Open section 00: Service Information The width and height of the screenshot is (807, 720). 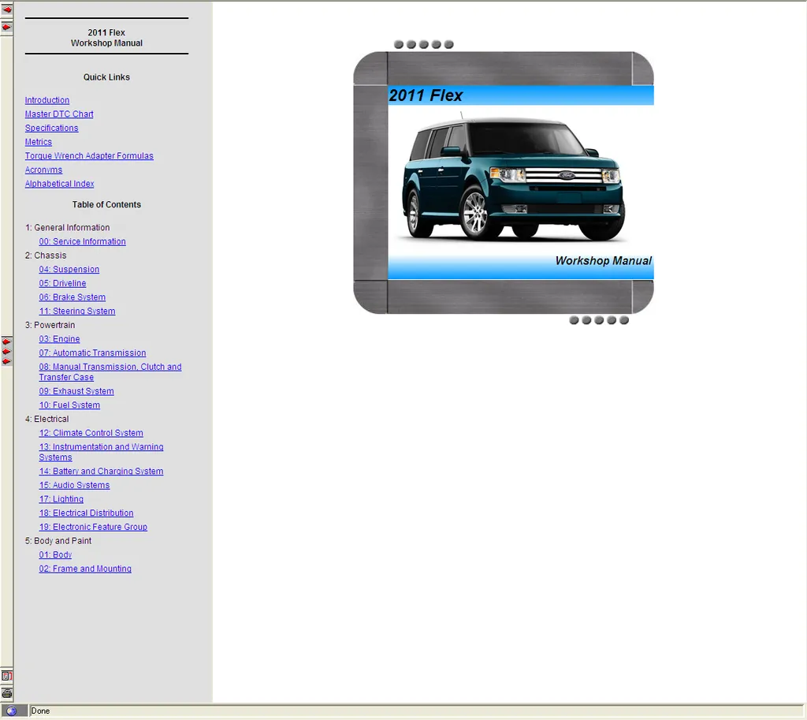click(x=82, y=241)
